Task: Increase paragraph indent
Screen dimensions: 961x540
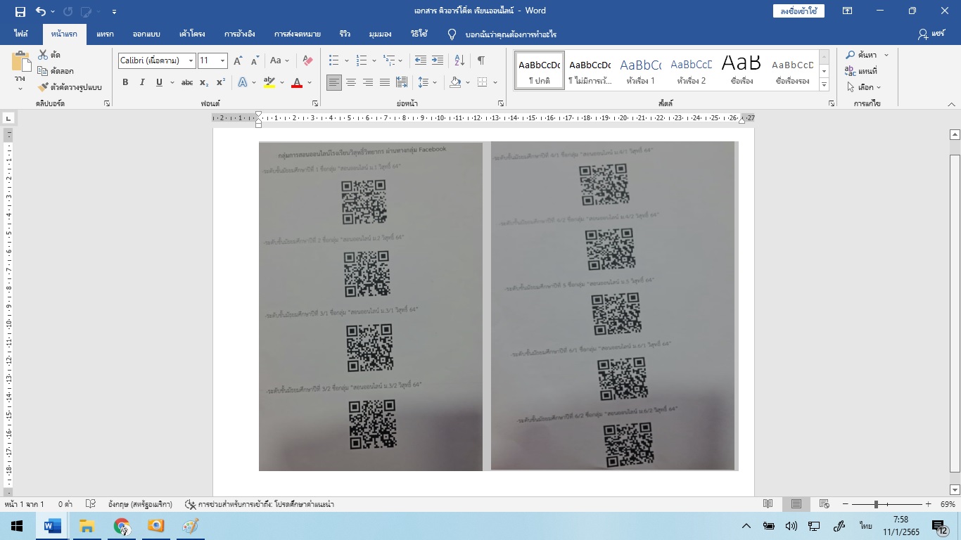Action: click(437, 60)
